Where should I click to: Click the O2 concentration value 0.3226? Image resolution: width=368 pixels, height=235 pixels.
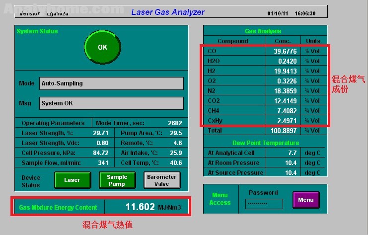[287, 81]
